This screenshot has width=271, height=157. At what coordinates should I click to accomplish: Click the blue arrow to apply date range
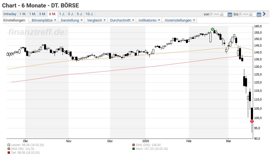click(x=264, y=14)
